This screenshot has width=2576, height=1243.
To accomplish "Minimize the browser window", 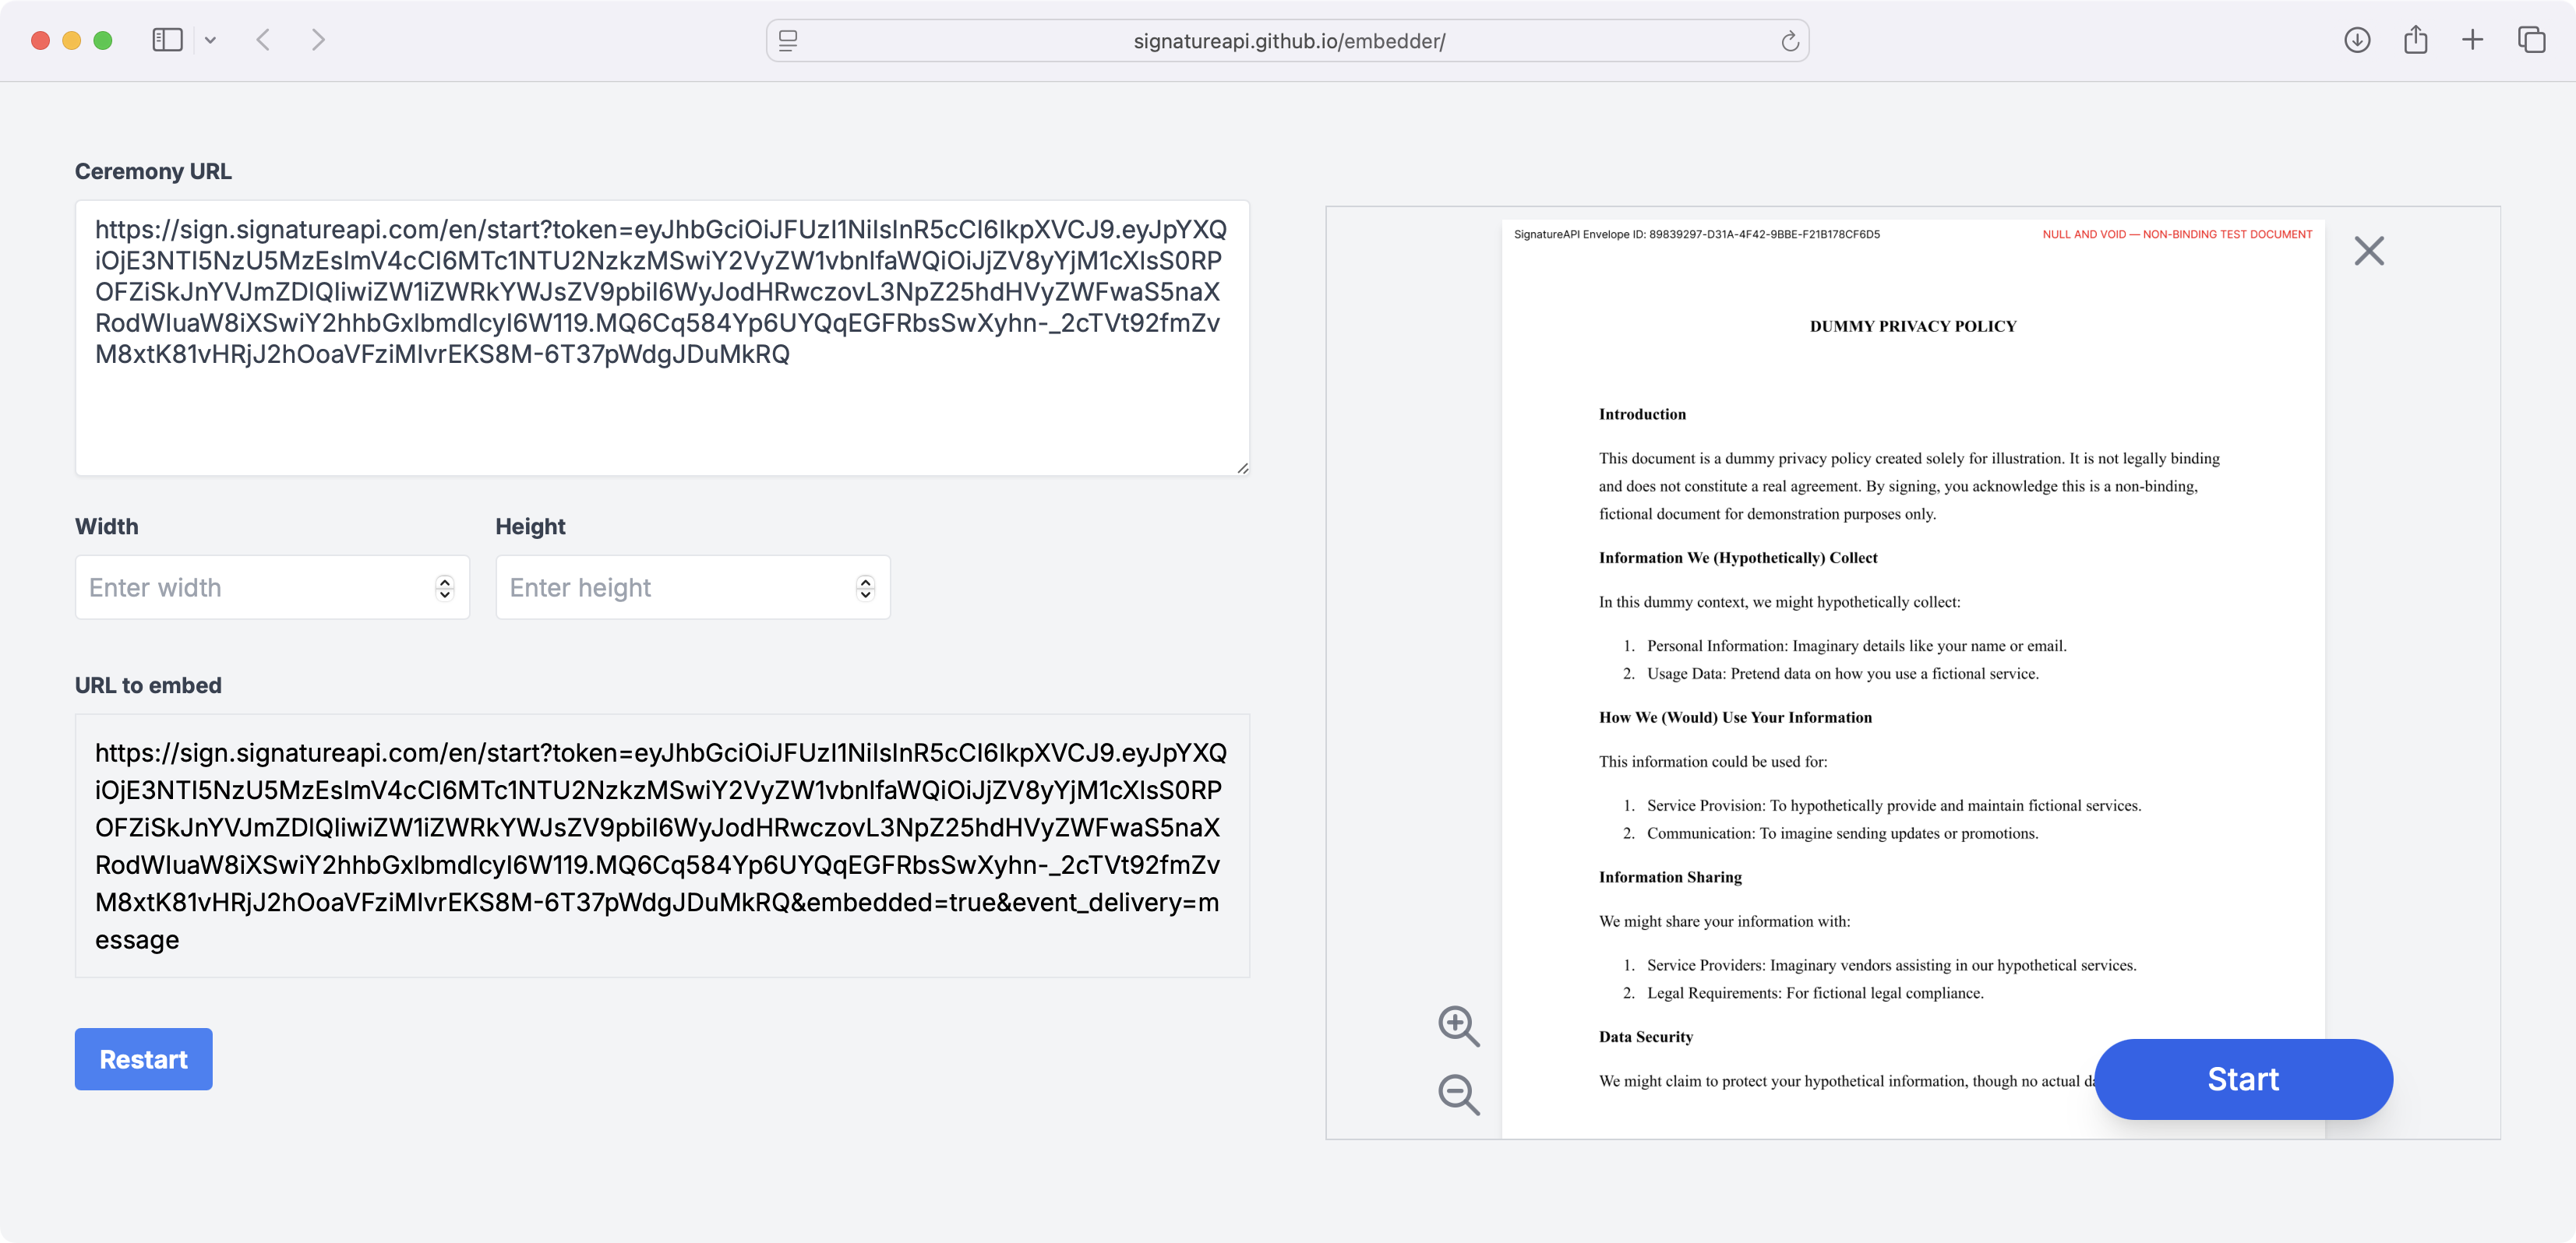I will click(x=70, y=40).
